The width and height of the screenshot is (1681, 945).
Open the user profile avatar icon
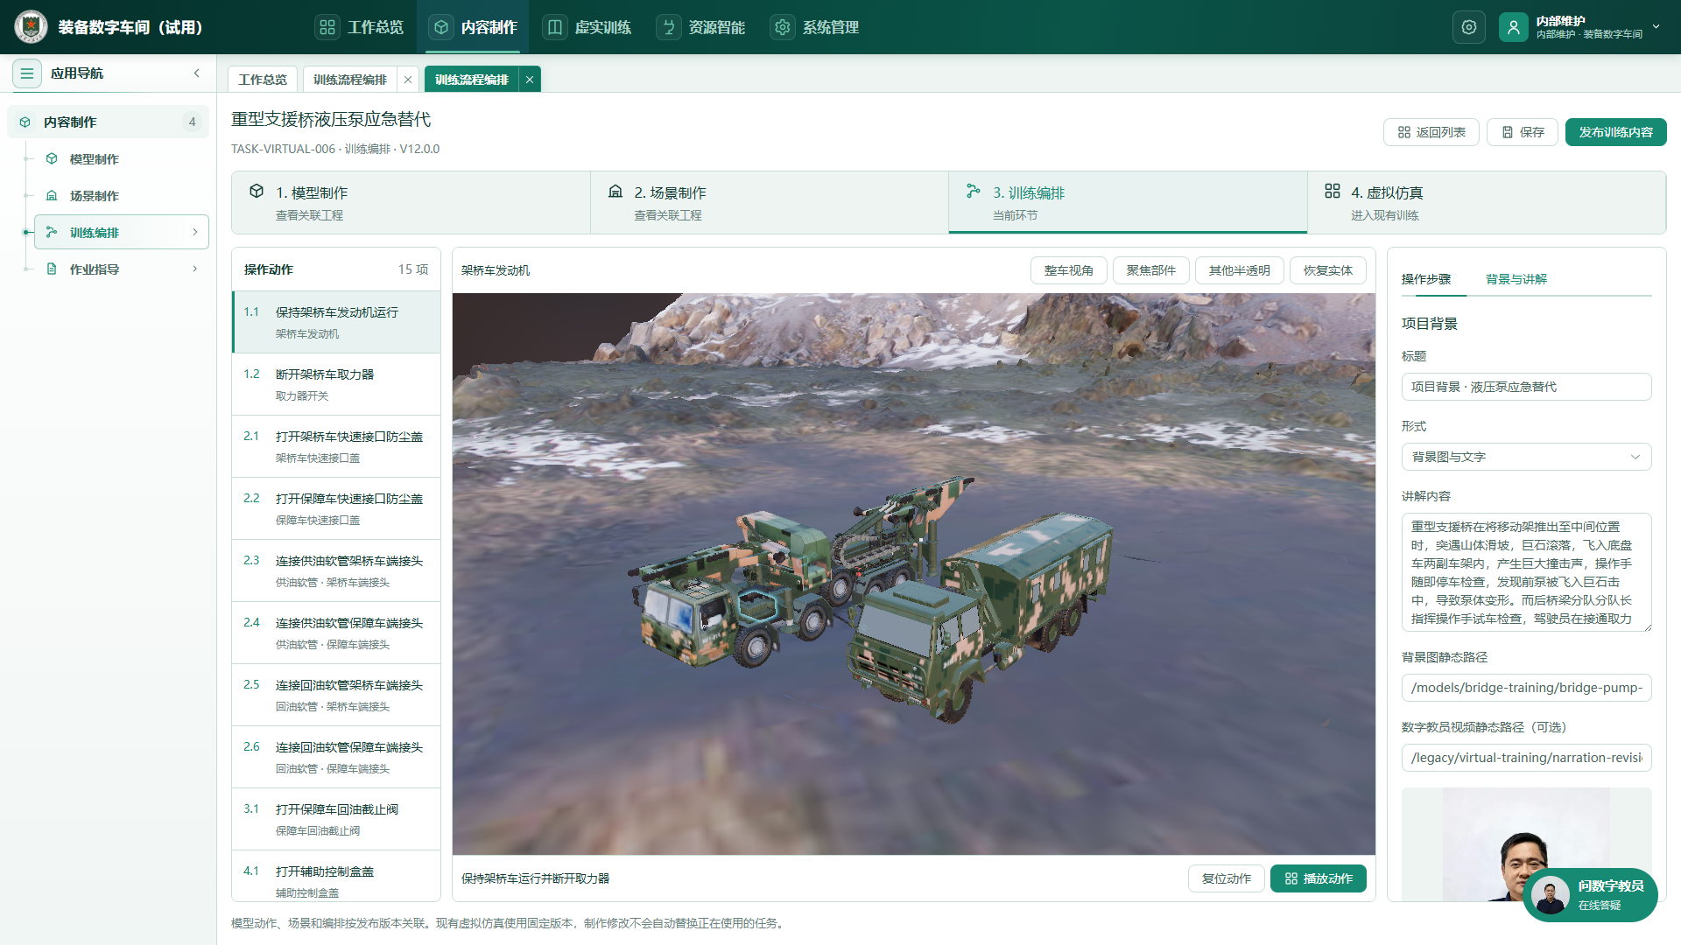(x=1513, y=27)
